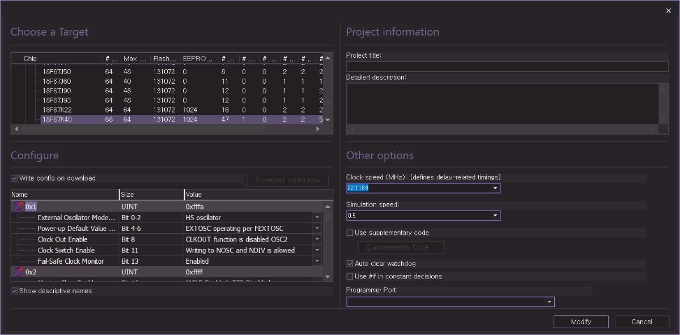Click the Name column header in Configure
Image resolution: width=680 pixels, height=335 pixels.
click(x=65, y=195)
